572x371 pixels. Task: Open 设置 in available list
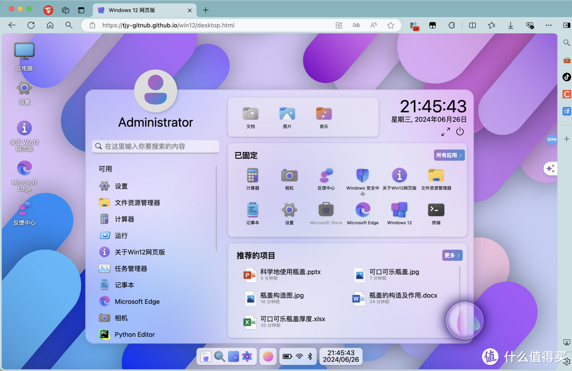[x=157, y=186]
